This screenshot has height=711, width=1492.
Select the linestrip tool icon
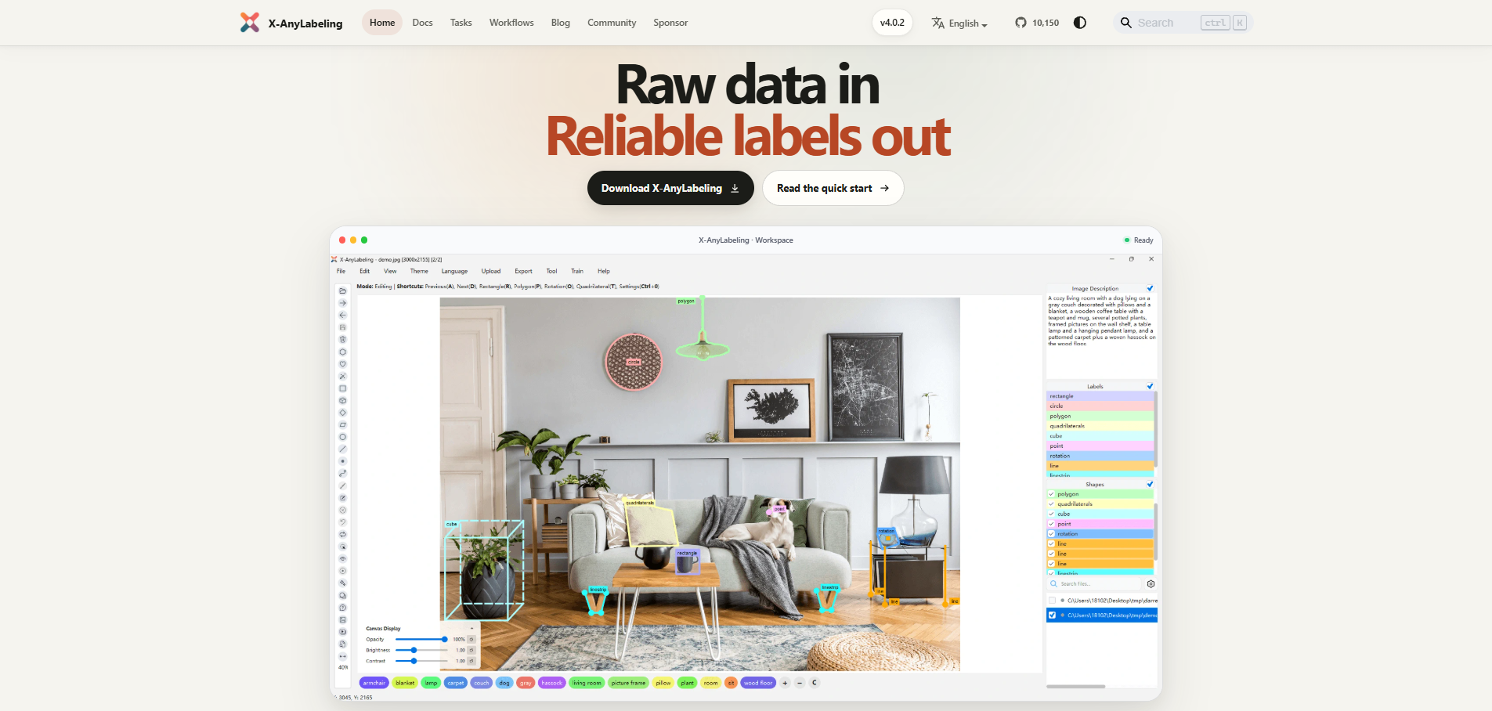(342, 474)
